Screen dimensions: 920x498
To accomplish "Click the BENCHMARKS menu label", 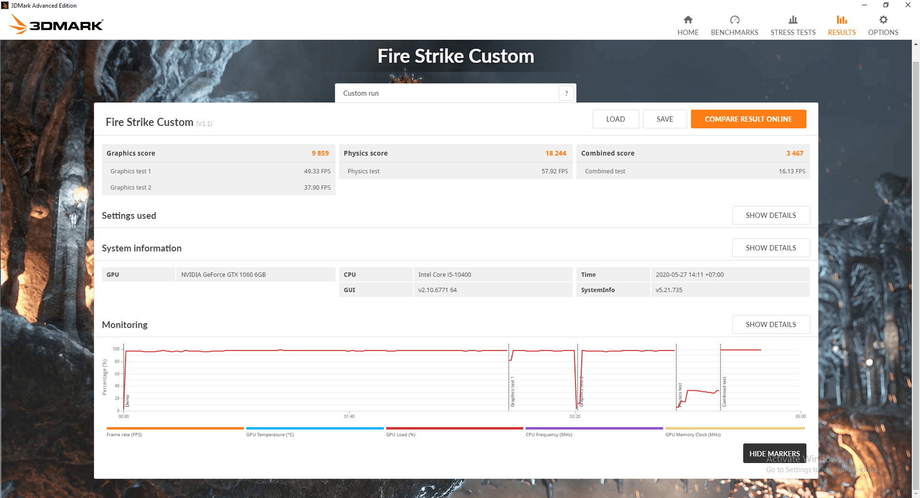I will point(735,33).
